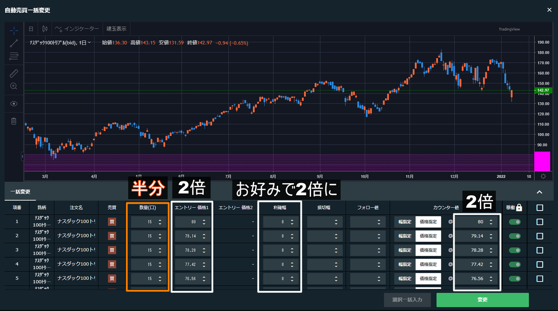Viewport: 558px width, 311px height.
Task: Open the インジケーター indicators menu
Action: tap(77, 29)
